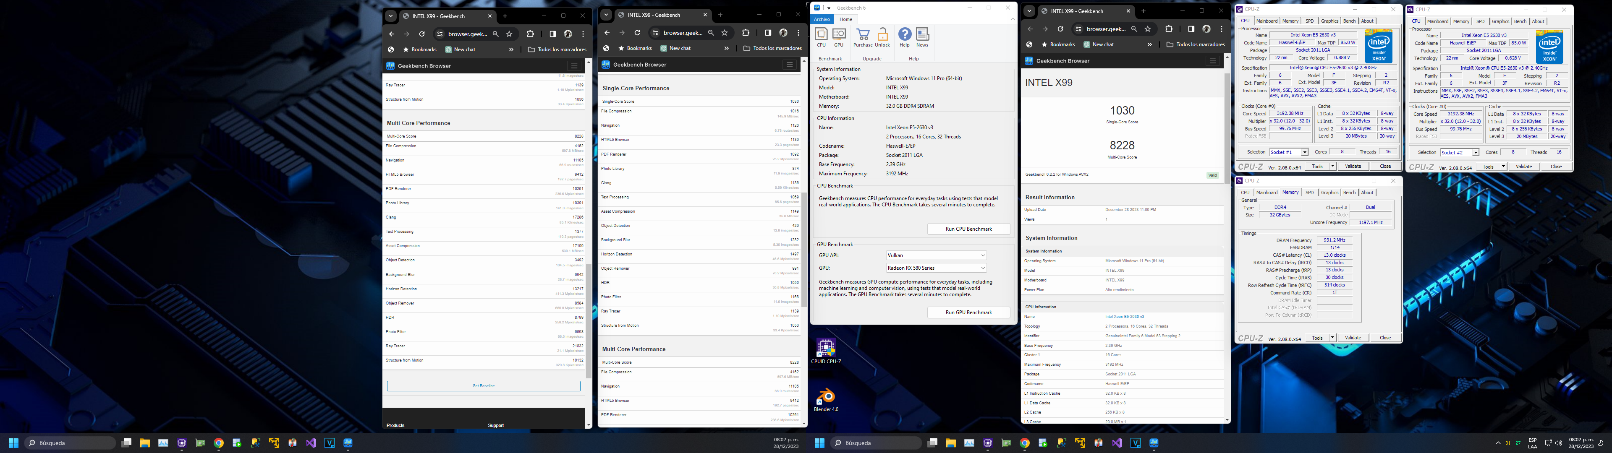Open the Todos los marcadores folder in middle Chrome
The width and height of the screenshot is (1612, 453).
(x=772, y=48)
